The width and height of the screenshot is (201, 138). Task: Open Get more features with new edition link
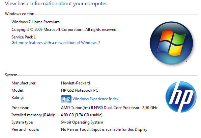click(x=56, y=43)
